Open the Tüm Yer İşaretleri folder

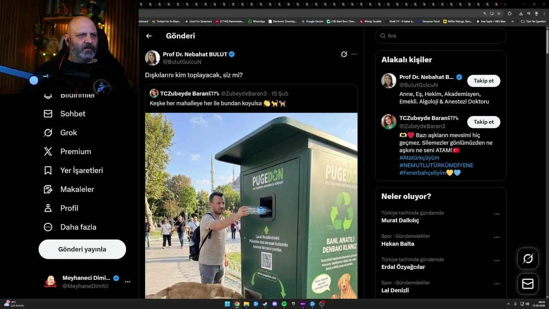(x=533, y=21)
